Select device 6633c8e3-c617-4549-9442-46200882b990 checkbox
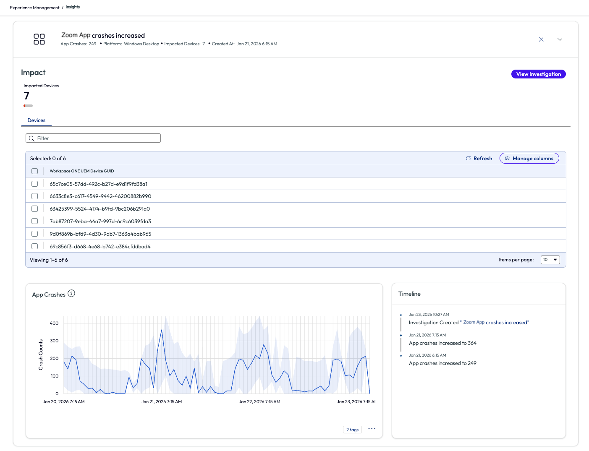This screenshot has height=451, width=589. pos(35,196)
